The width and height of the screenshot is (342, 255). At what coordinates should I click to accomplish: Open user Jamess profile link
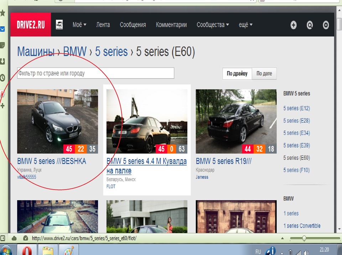click(x=202, y=177)
